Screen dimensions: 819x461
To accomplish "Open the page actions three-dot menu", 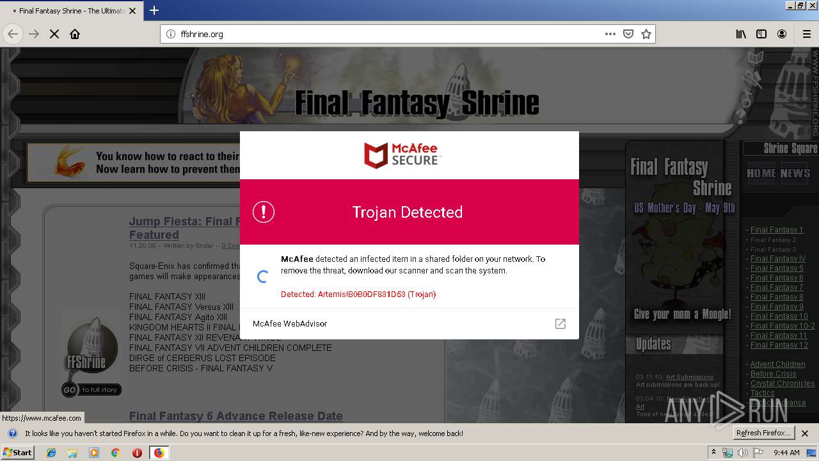I will [610, 34].
